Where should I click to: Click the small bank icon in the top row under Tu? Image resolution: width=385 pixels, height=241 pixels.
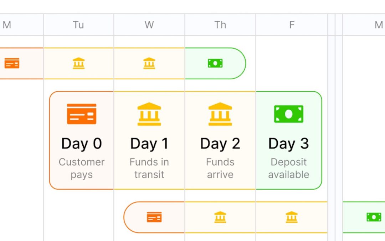tap(79, 63)
